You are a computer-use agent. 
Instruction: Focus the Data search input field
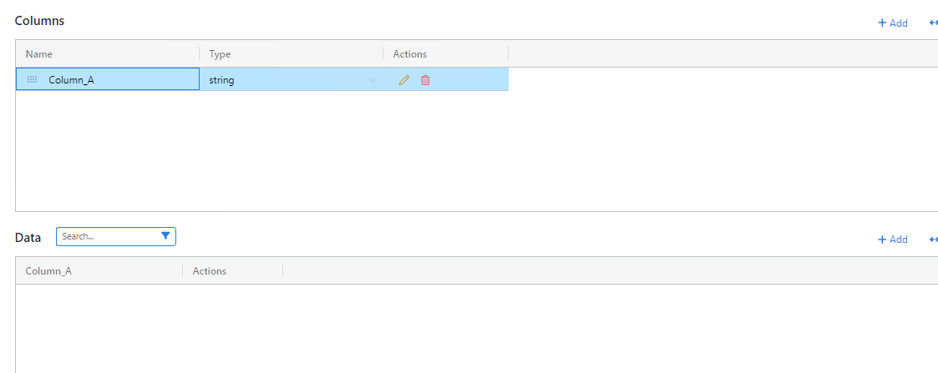(x=107, y=236)
